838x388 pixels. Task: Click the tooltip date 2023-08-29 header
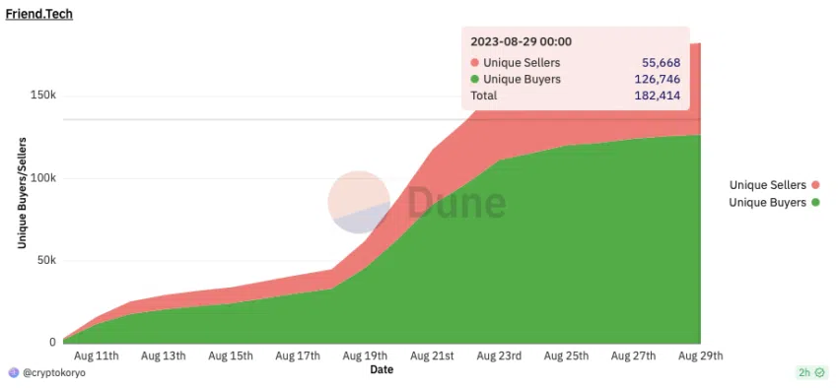522,41
